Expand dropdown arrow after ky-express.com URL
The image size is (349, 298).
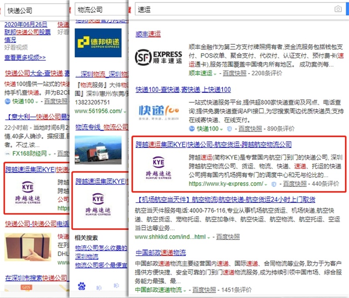pyautogui.click(x=266, y=184)
